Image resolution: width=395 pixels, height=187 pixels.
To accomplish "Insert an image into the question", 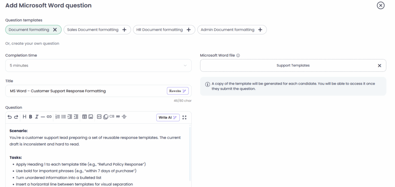I will pyautogui.click(x=91, y=117).
